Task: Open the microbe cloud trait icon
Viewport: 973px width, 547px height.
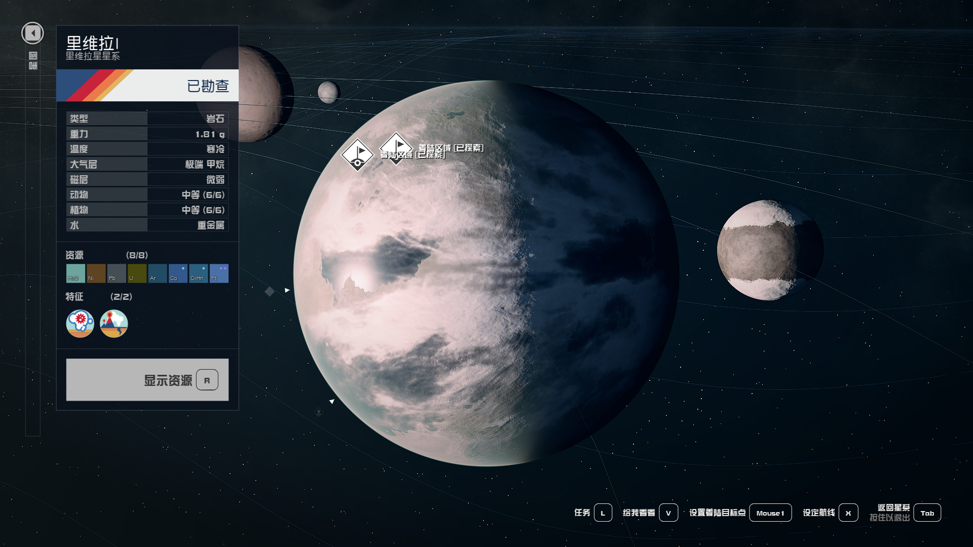Action: point(80,324)
